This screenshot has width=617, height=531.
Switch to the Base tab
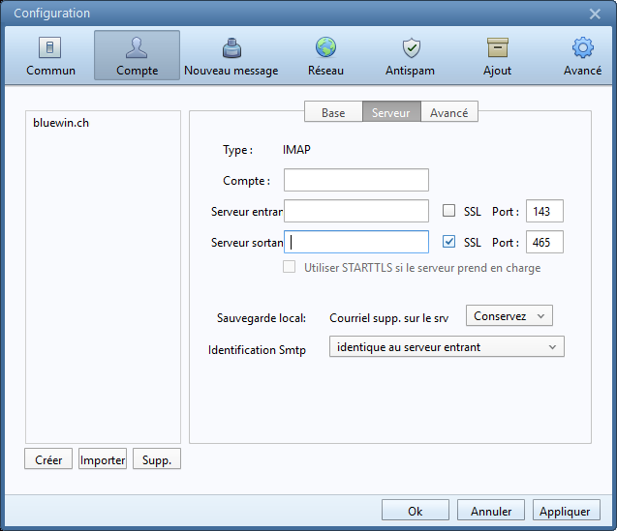click(333, 113)
